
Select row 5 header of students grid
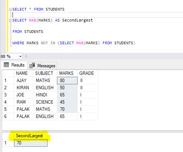click(8, 109)
